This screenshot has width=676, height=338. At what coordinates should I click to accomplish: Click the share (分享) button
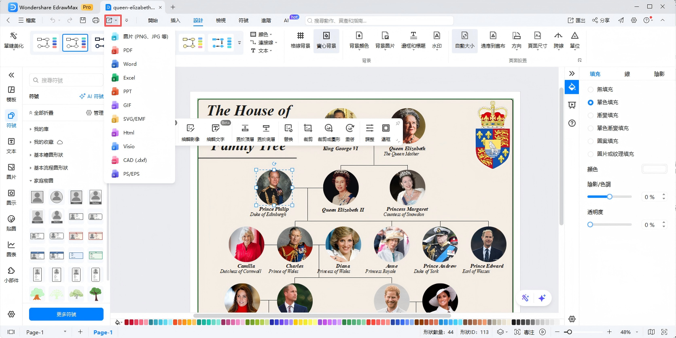601,20
